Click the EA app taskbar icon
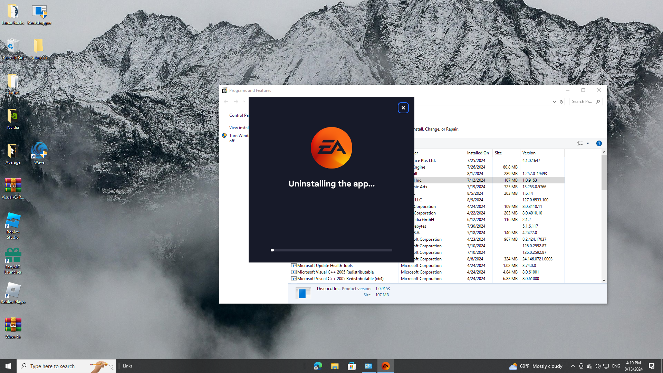663x373 pixels. [x=386, y=366]
